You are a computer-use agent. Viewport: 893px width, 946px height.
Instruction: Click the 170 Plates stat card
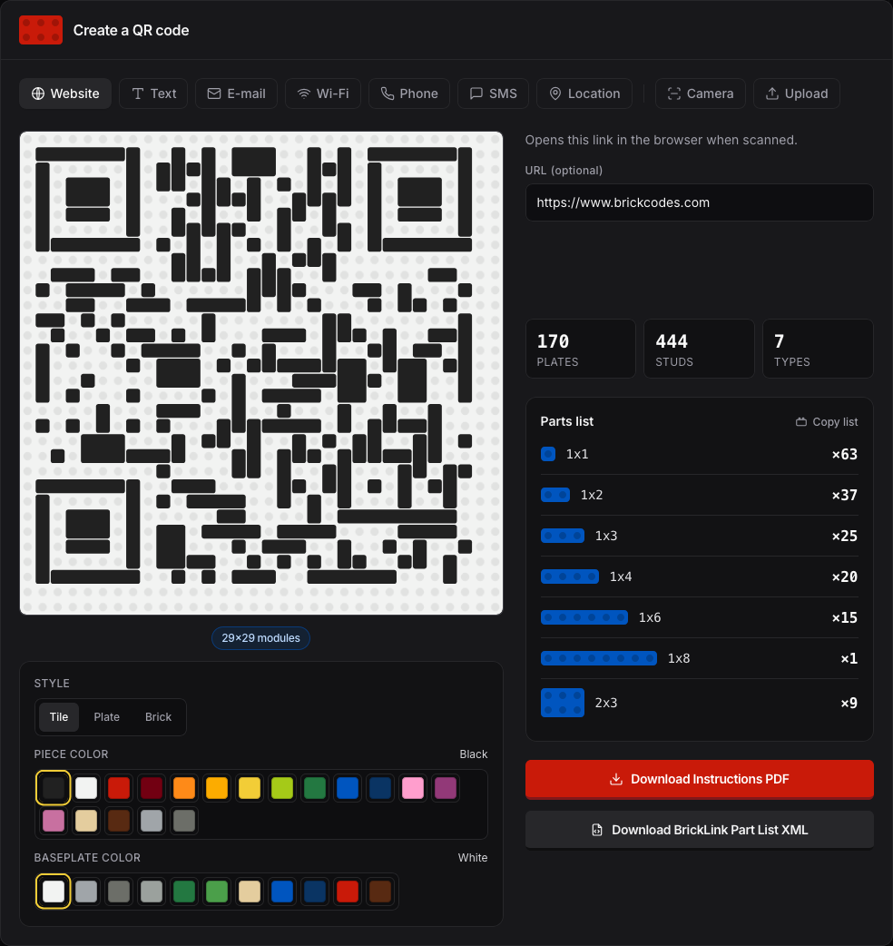581,349
